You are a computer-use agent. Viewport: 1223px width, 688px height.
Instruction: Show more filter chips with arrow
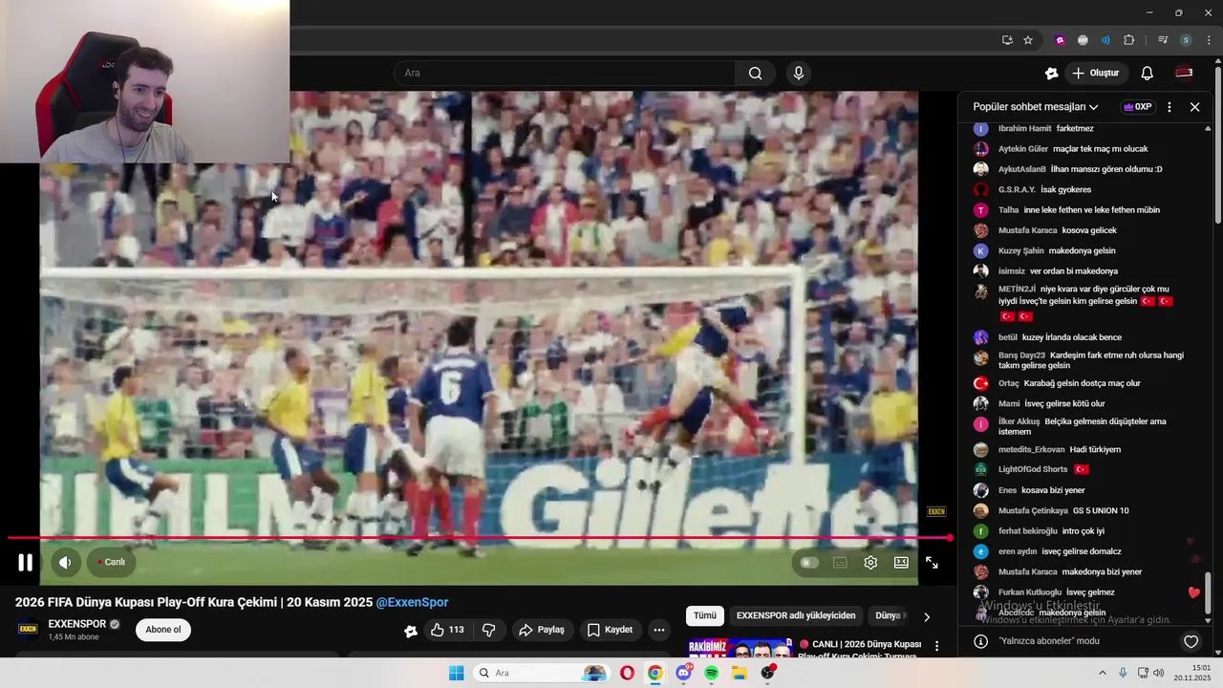click(926, 616)
